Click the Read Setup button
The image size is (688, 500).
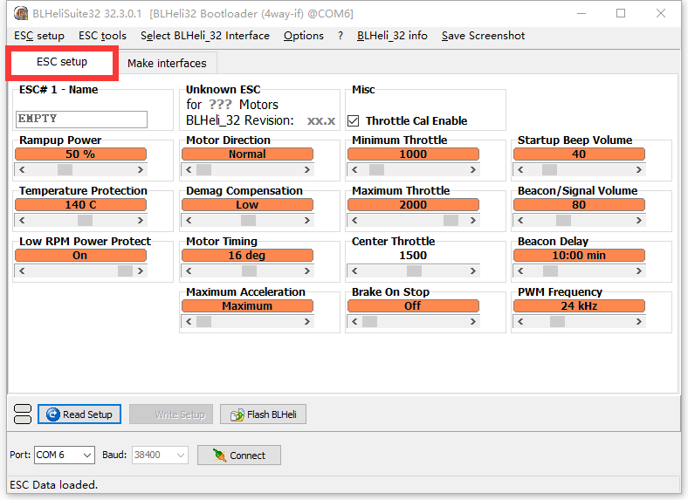79,414
